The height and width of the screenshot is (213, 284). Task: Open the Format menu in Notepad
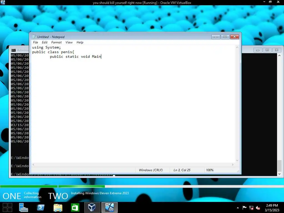point(56,42)
